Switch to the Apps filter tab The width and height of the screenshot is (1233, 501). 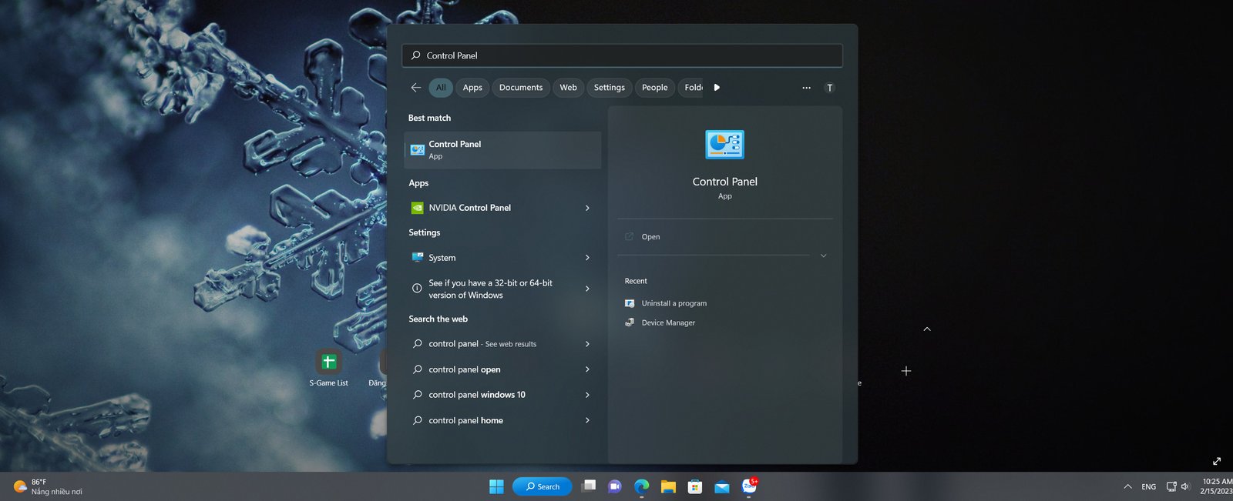[x=472, y=88]
